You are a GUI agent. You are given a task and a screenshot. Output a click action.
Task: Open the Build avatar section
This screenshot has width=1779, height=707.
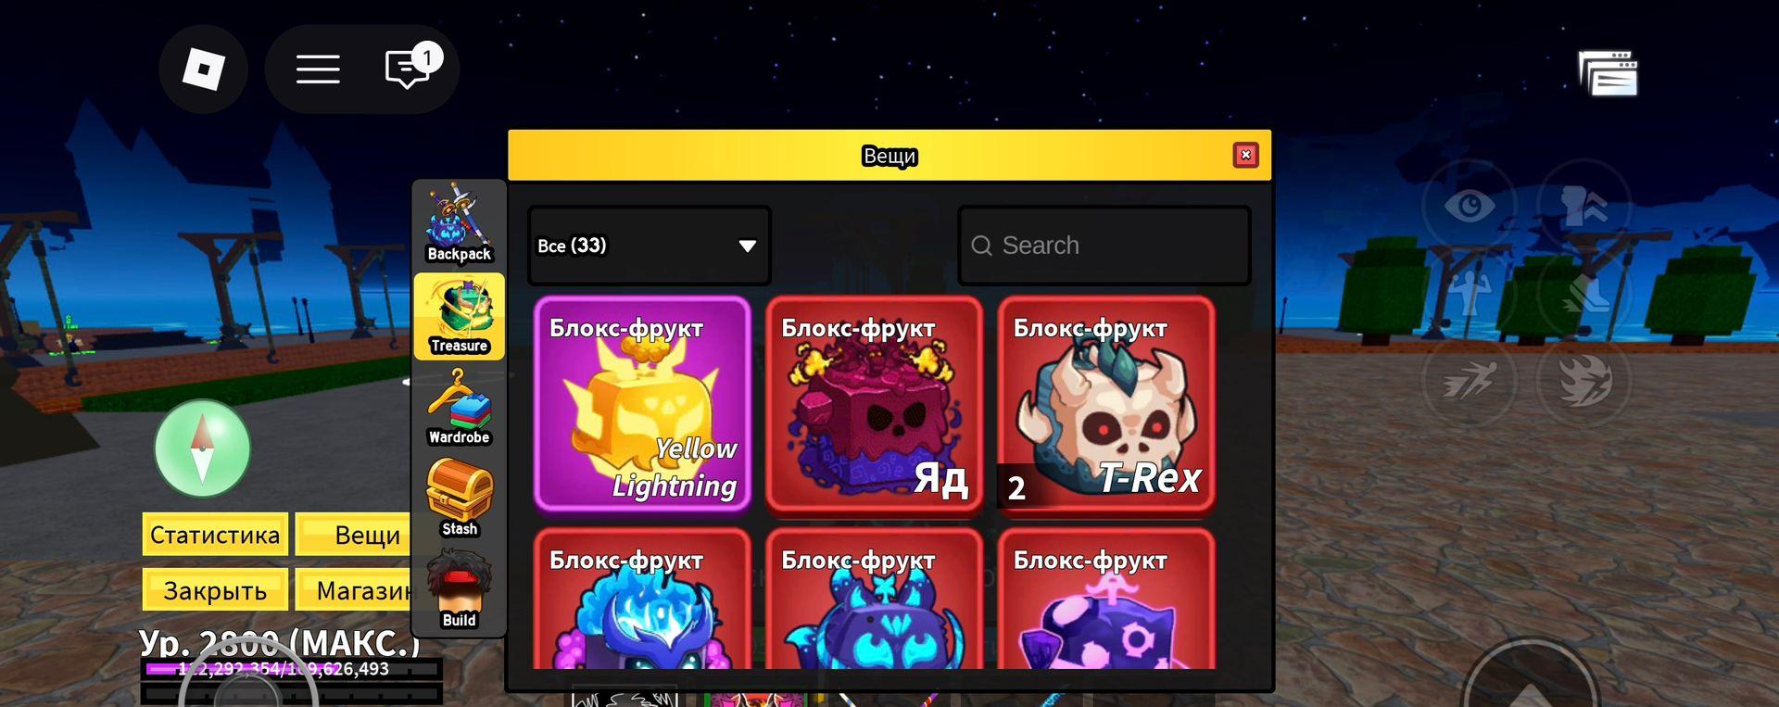tap(459, 589)
